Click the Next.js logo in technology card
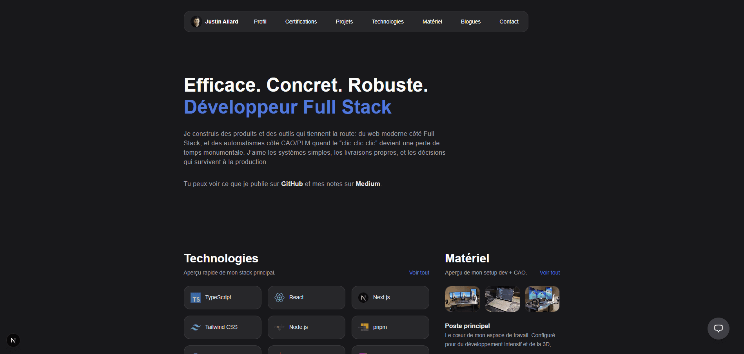744x354 pixels. click(x=363, y=298)
